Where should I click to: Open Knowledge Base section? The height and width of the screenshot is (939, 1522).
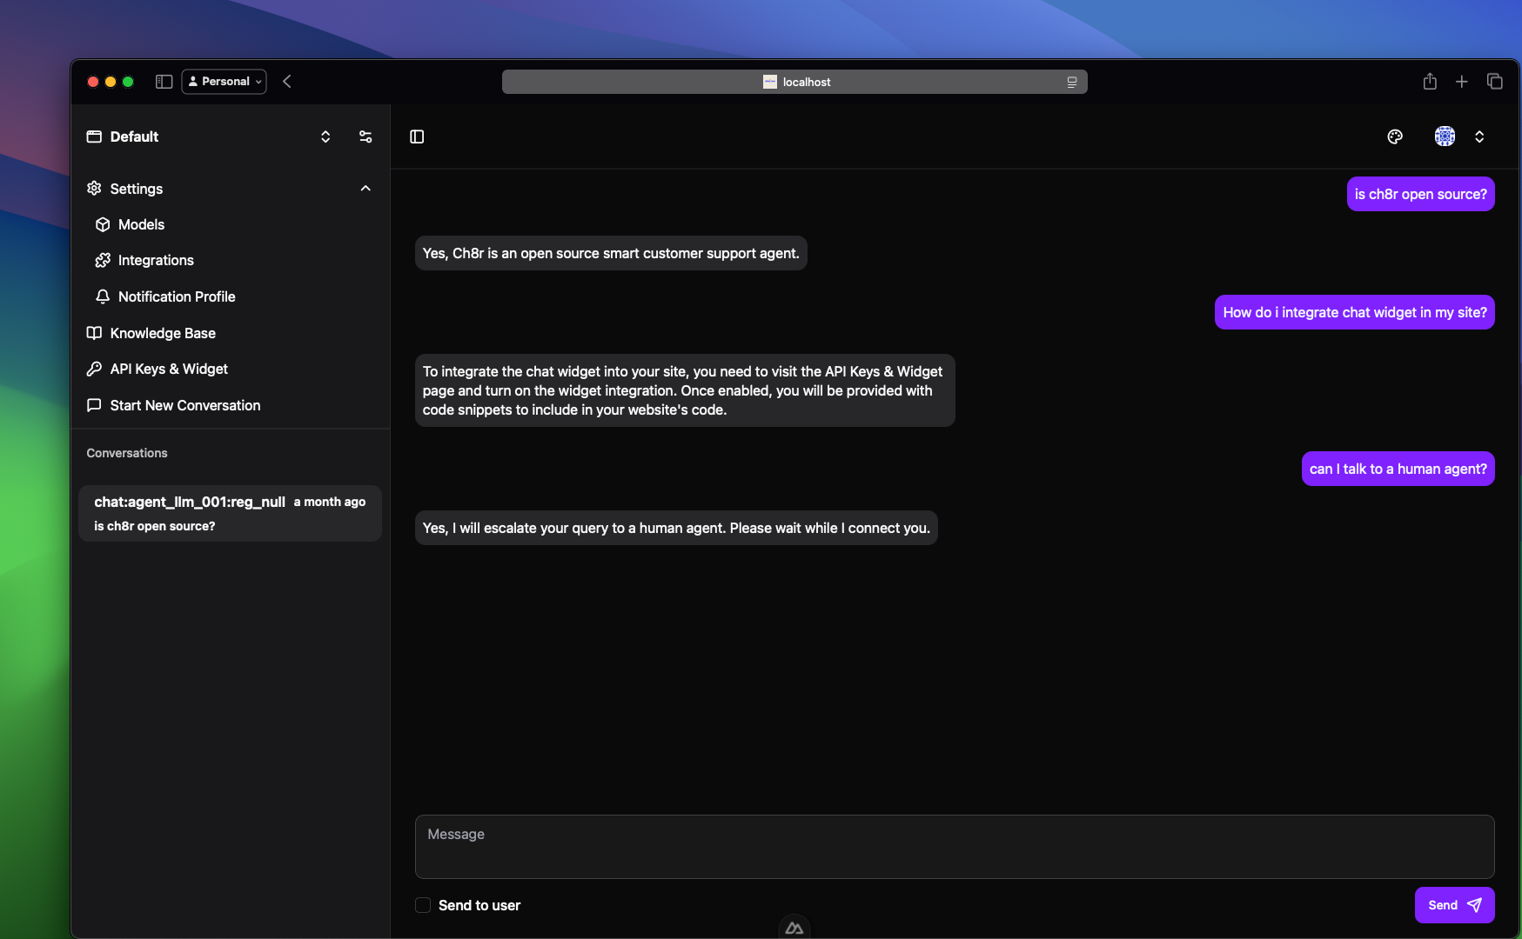pos(163,333)
